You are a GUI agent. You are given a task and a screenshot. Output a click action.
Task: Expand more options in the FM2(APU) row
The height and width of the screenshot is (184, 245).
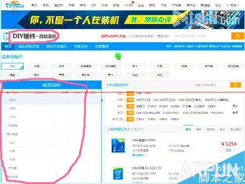pyautogui.click(x=235, y=113)
